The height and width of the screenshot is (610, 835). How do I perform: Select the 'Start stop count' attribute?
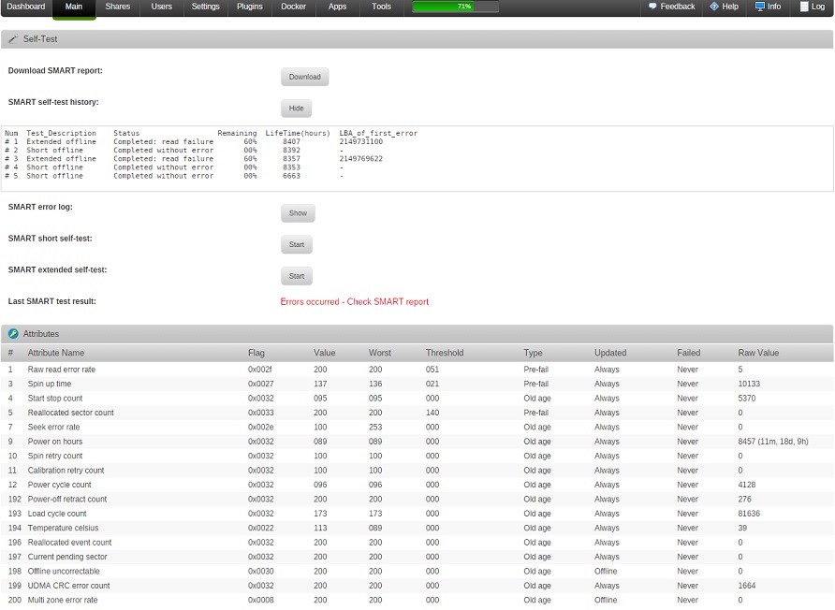click(55, 399)
